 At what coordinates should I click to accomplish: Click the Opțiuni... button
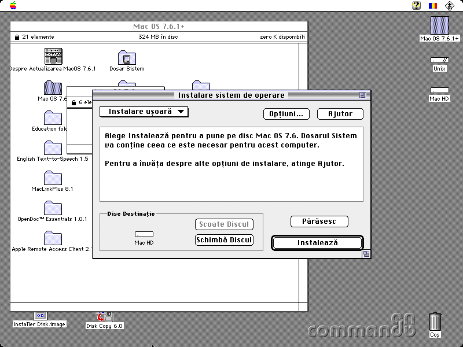point(286,114)
